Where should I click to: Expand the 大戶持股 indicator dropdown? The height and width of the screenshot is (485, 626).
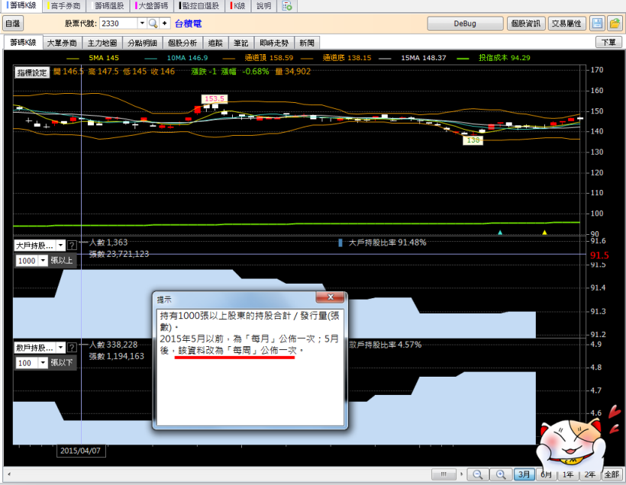(x=60, y=246)
